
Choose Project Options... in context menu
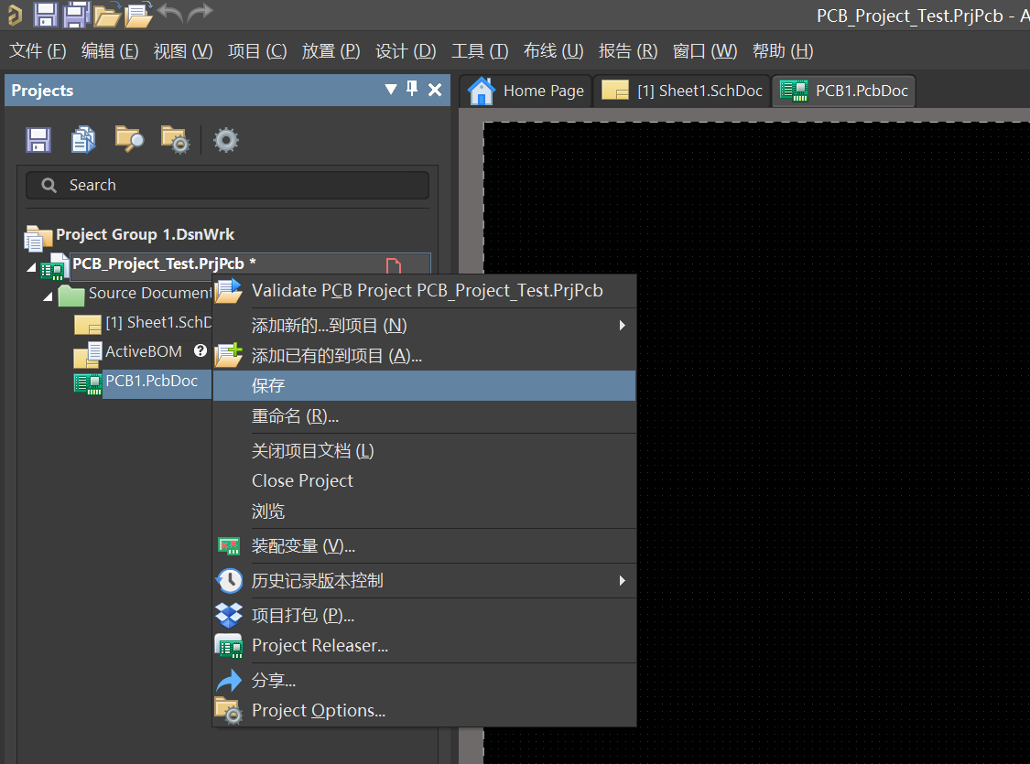424,711
